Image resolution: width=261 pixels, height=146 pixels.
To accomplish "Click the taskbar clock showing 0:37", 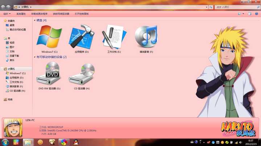I will tap(251, 142).
